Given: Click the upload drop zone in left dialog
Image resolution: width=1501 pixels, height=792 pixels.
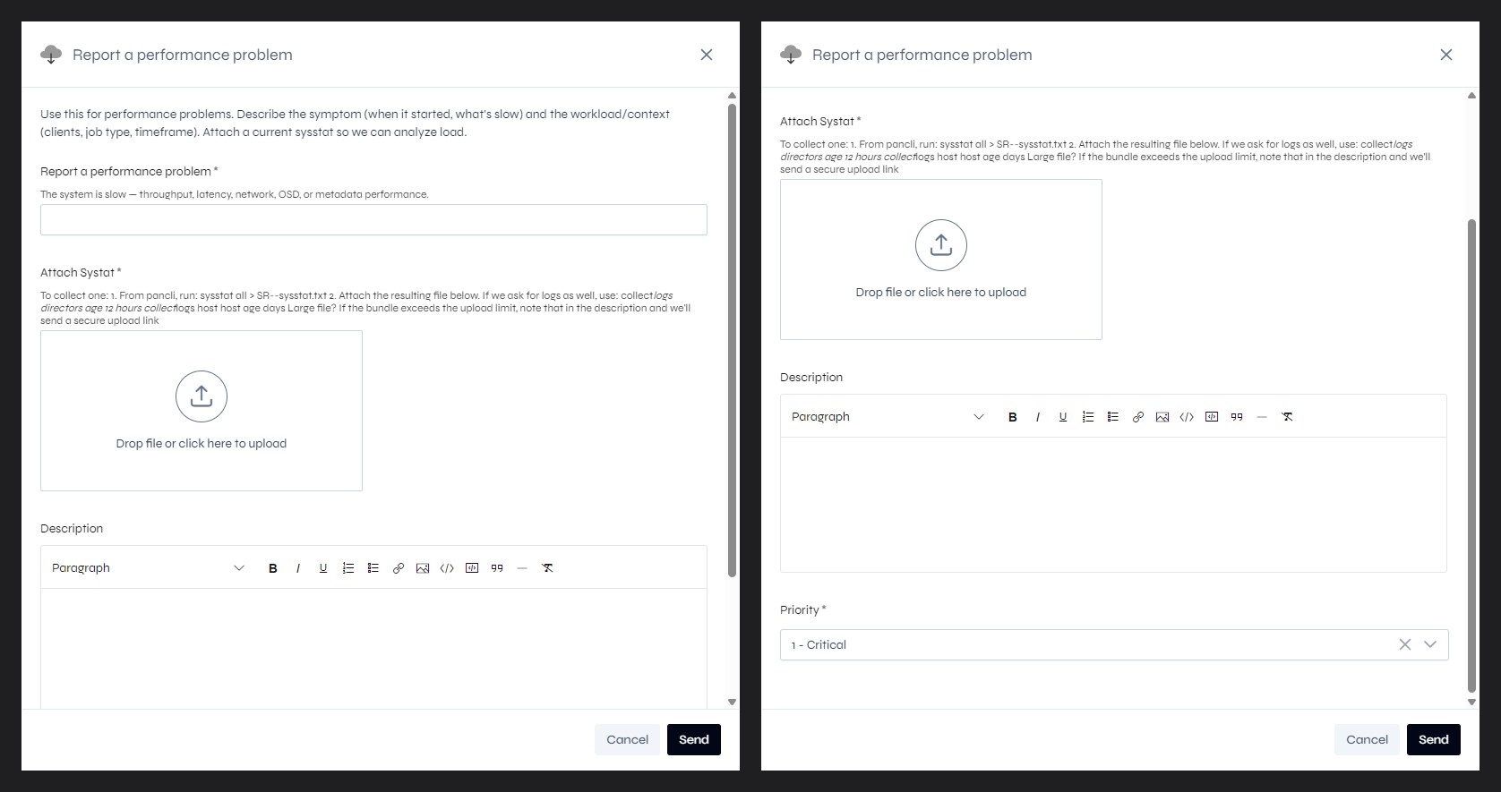Looking at the screenshot, I should point(202,411).
